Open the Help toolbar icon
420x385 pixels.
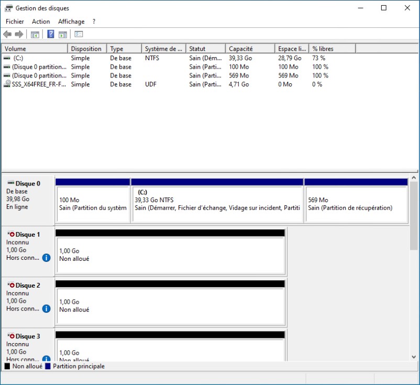[51, 34]
